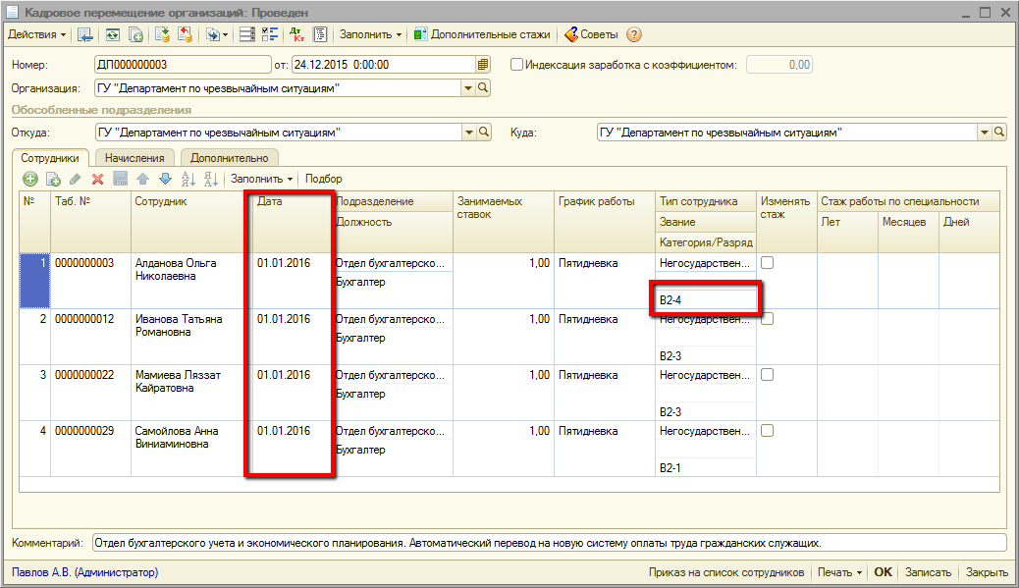Open the help question mark icon
Viewport: 1019px width, 588px height.
(634, 34)
